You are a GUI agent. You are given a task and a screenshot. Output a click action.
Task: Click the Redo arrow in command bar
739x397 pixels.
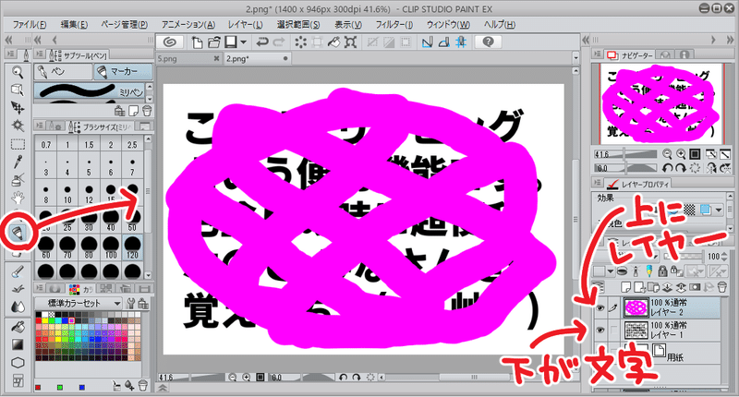279,42
